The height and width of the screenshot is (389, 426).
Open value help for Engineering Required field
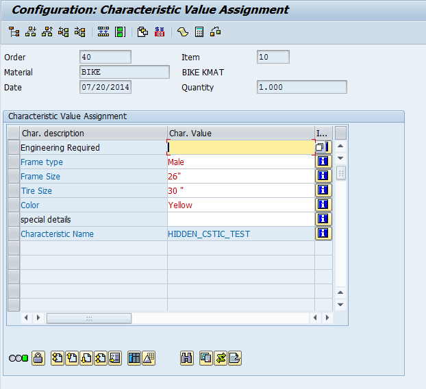click(319, 147)
